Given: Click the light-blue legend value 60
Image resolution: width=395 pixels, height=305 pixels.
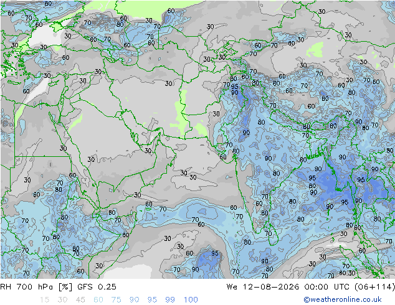Looking at the screenshot, I should (x=98, y=300).
